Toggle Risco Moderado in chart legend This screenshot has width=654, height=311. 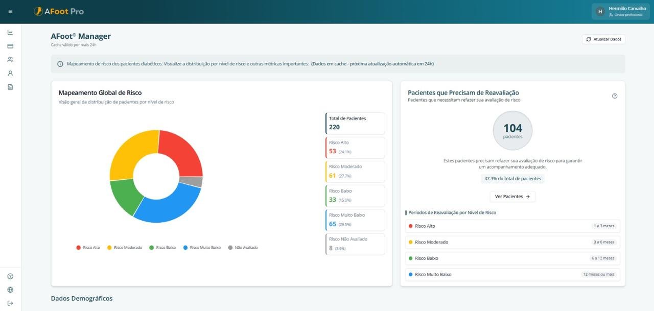(x=125, y=248)
